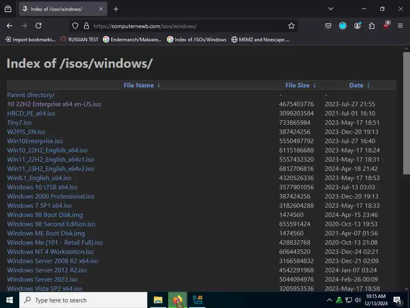Open the Windows Start menu
The height and width of the screenshot is (308, 410).
coord(10,300)
